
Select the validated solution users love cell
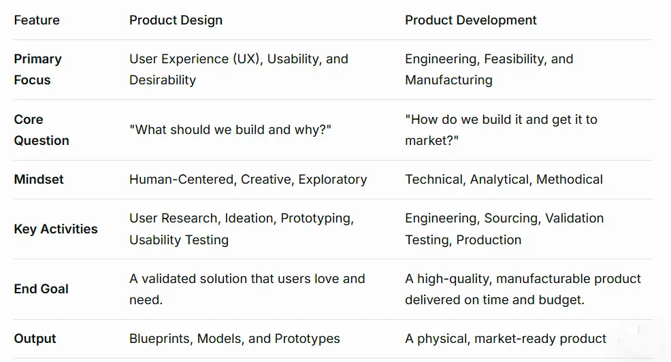point(247,289)
